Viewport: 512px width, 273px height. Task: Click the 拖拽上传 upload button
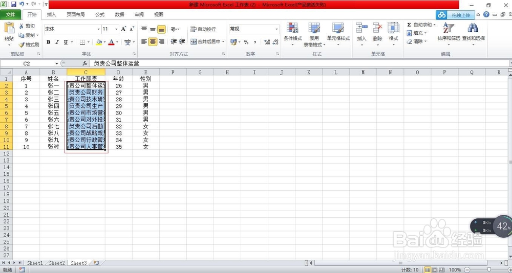(455, 15)
